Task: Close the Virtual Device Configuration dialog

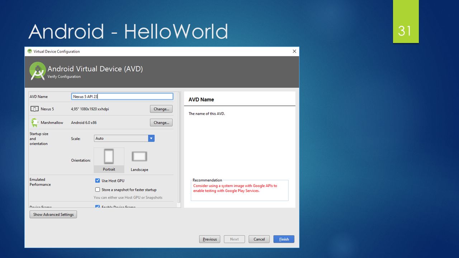Action: click(x=294, y=51)
